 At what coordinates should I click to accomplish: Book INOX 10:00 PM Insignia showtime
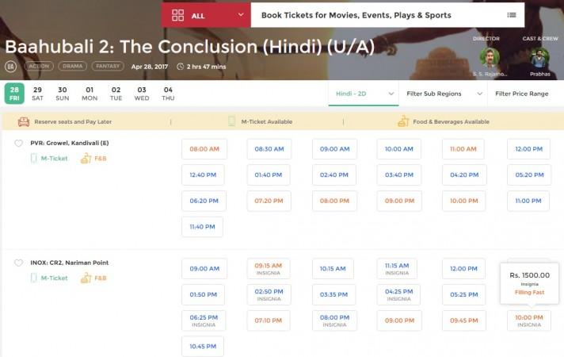(x=529, y=321)
